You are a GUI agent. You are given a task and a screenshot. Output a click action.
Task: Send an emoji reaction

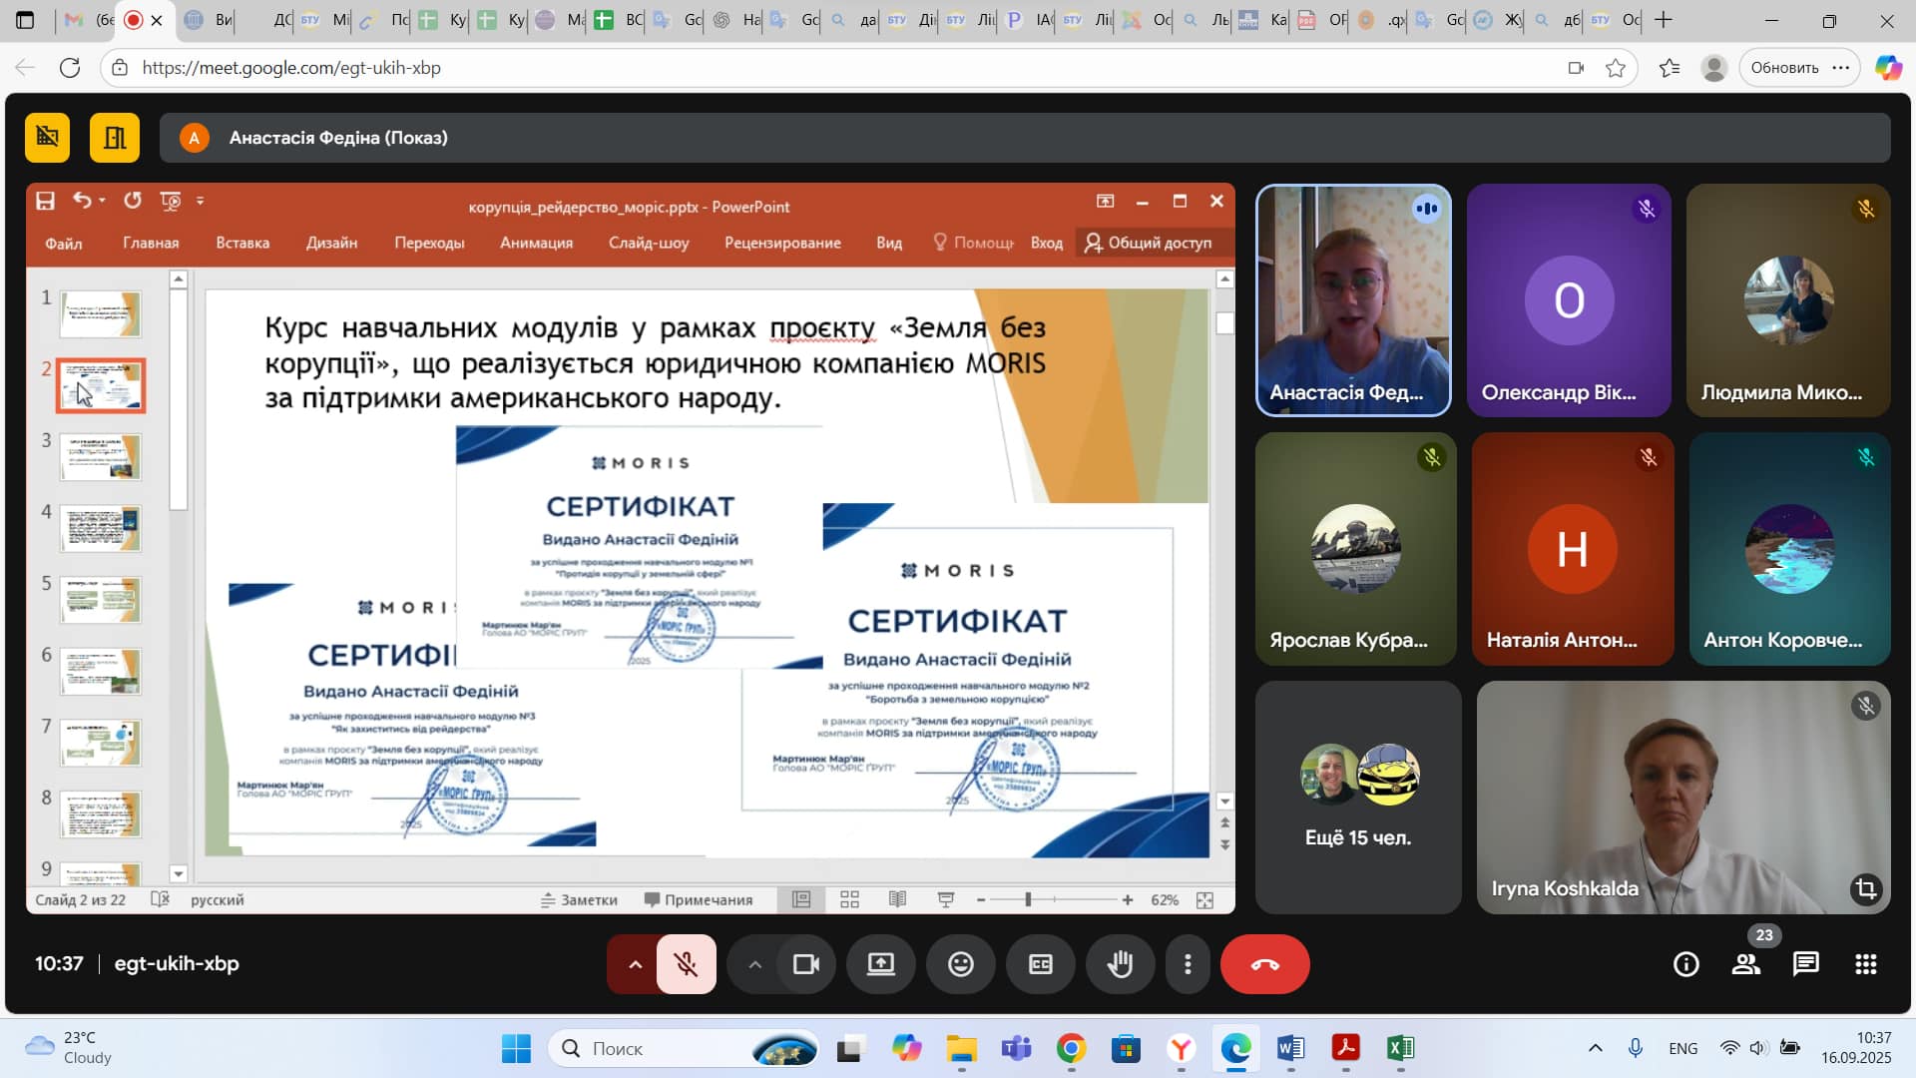click(x=961, y=964)
